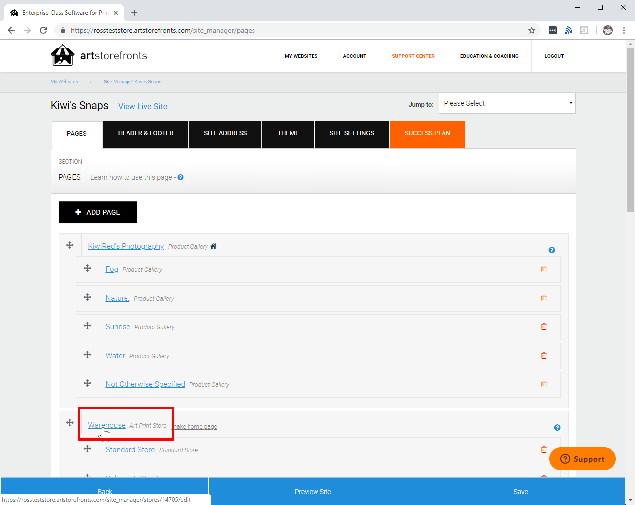This screenshot has height=505, width=635.
Task: Click the My Websites breadcrumb link
Action: point(64,82)
